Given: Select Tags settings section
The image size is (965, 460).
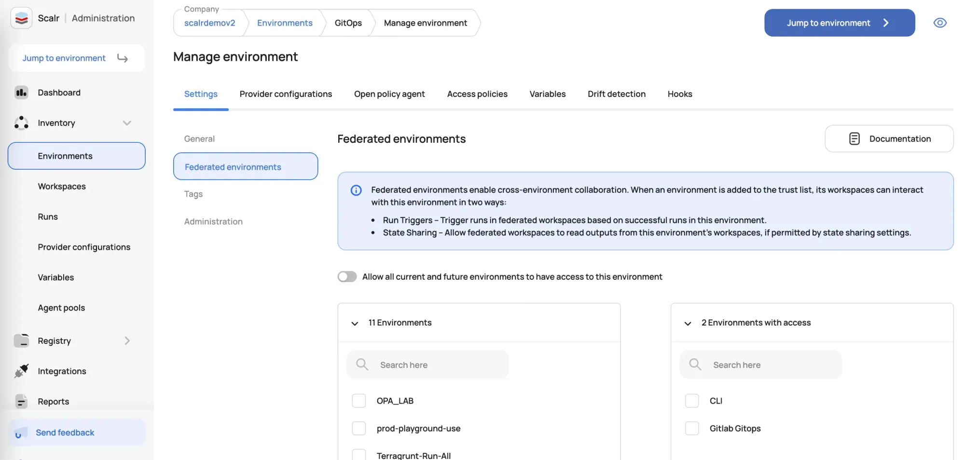Looking at the screenshot, I should click(193, 194).
